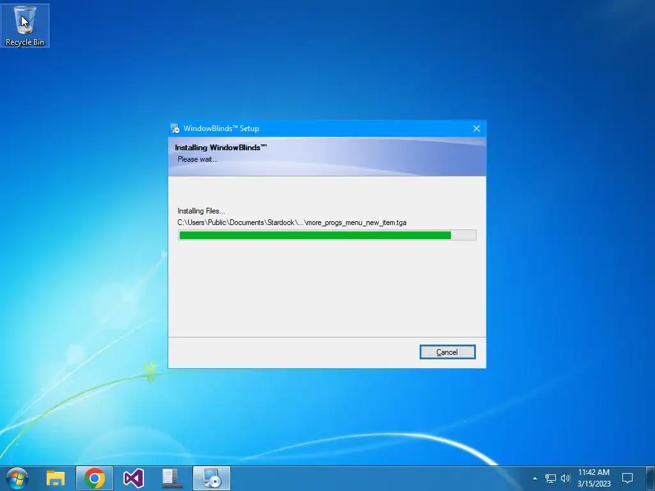Click the WindowBlinds Setup title bar icon

click(x=175, y=129)
